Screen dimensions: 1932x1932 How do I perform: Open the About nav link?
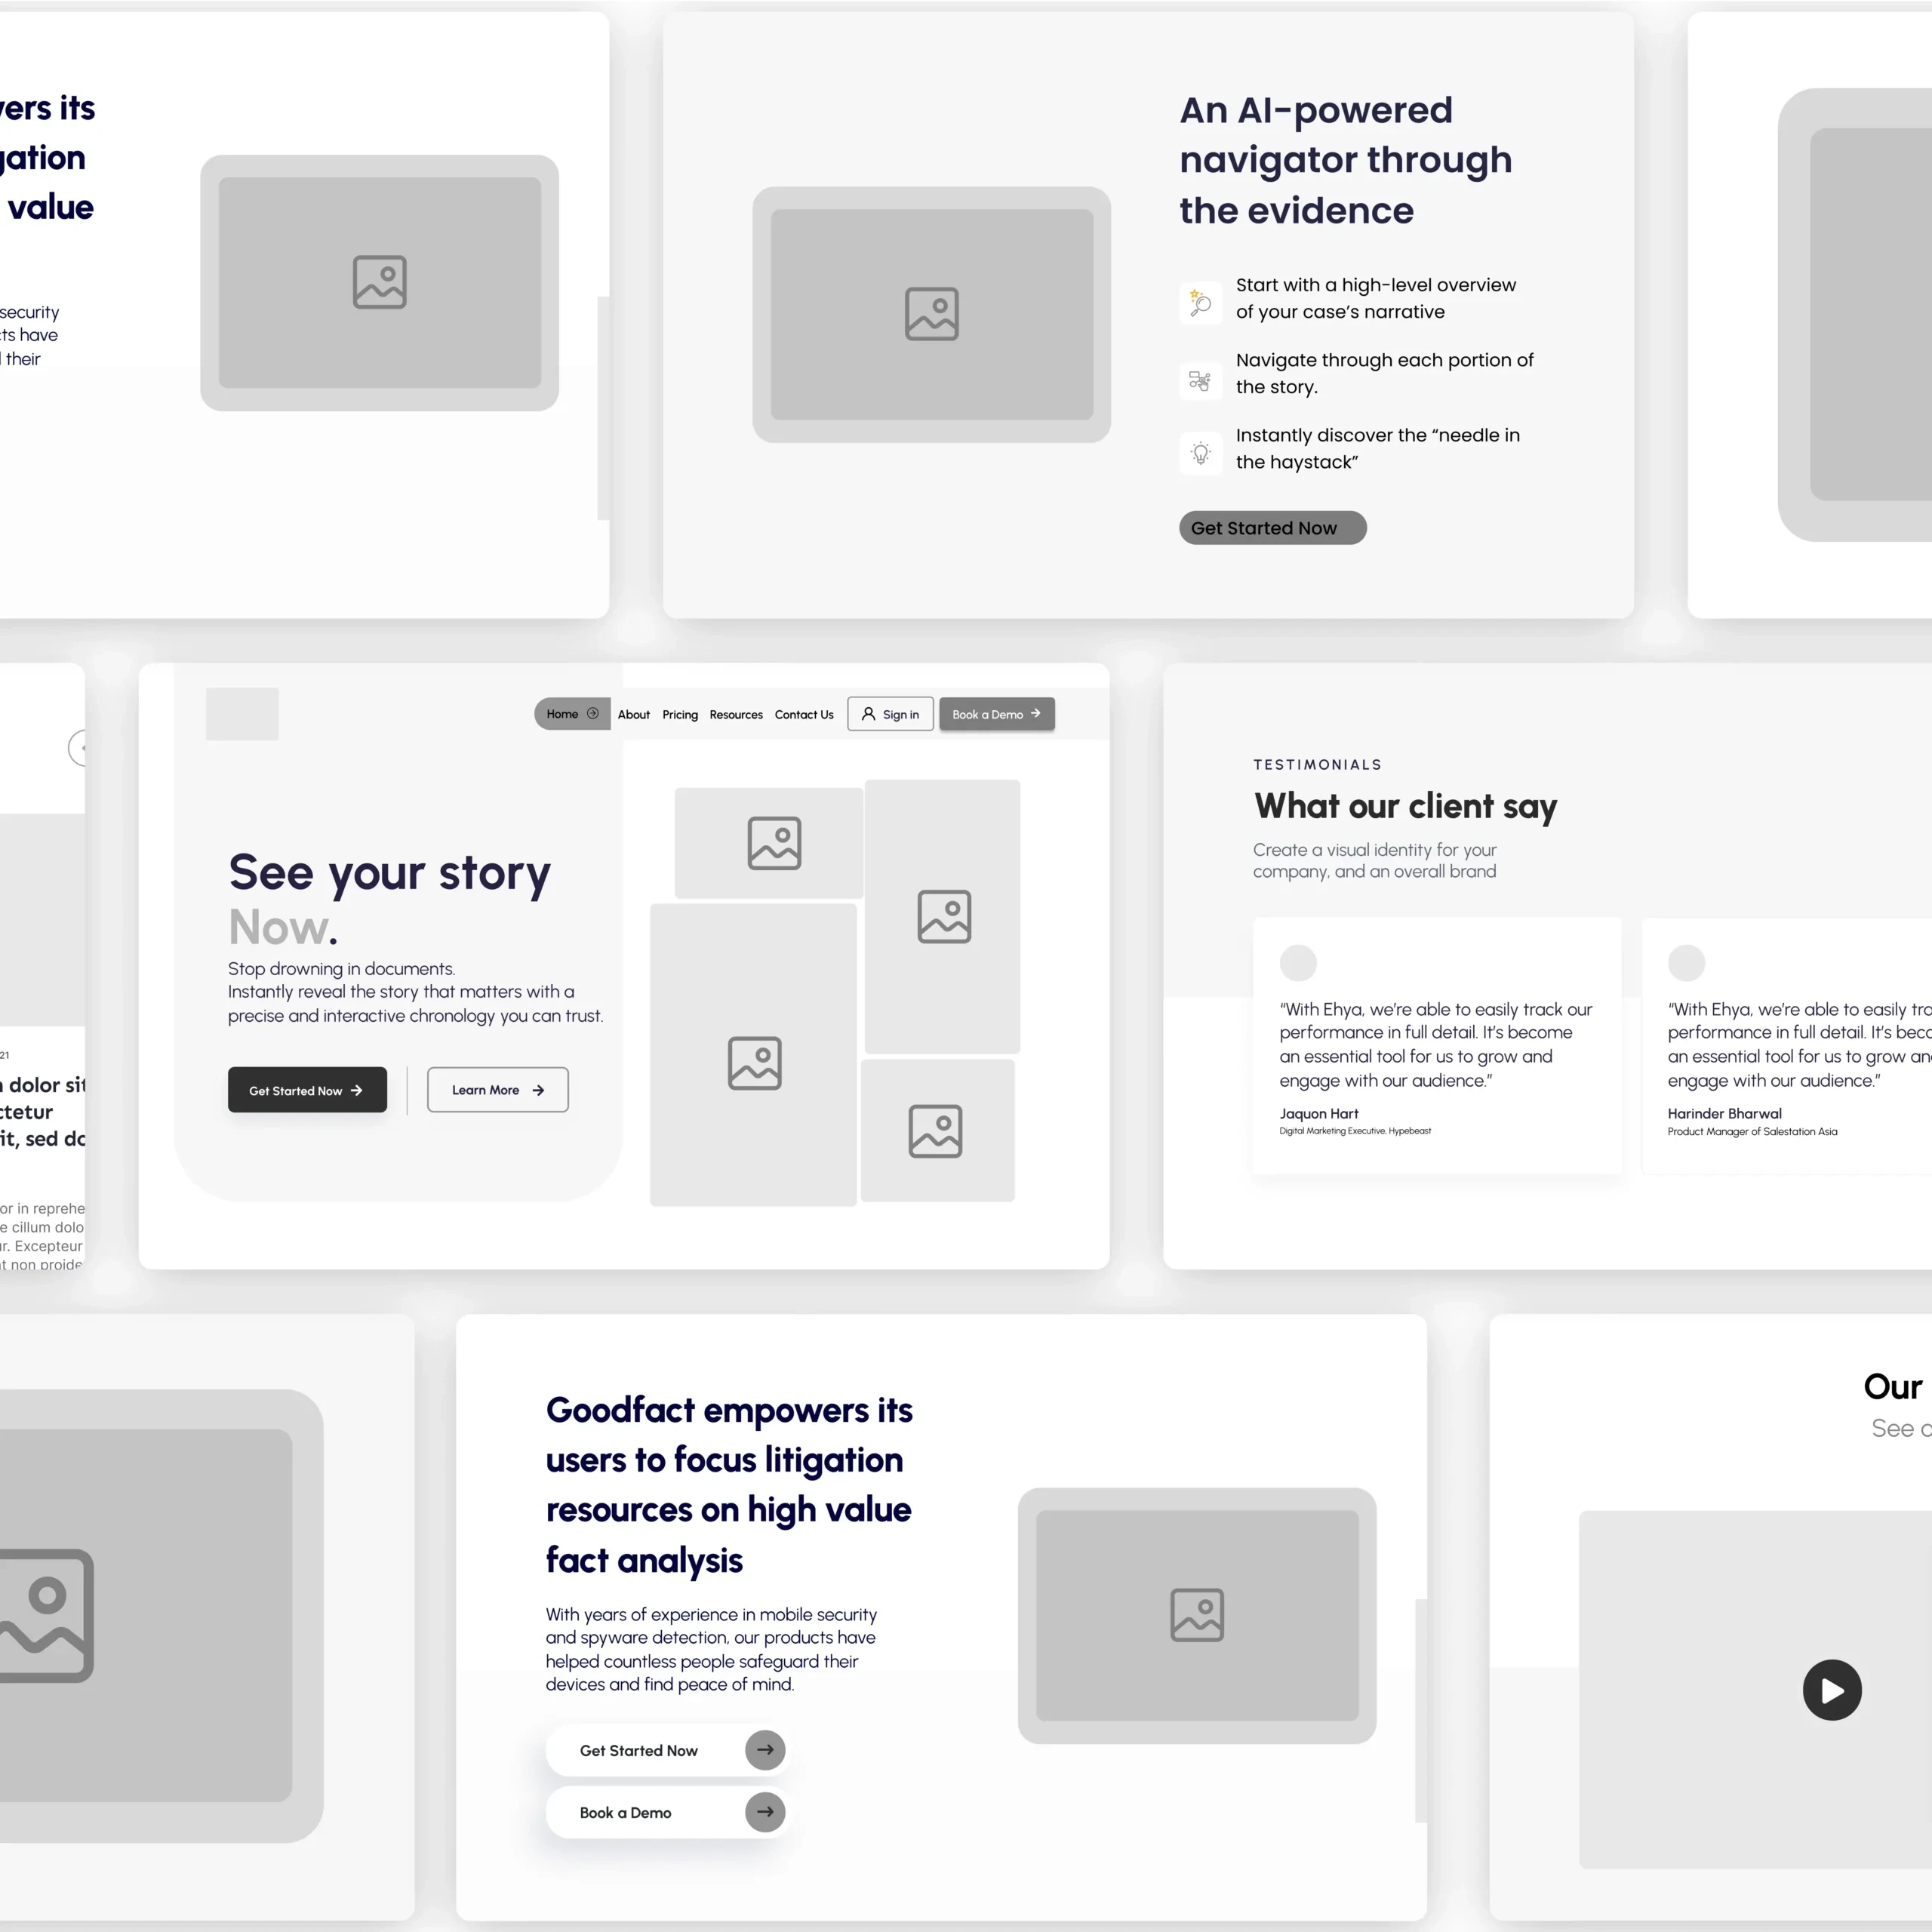(x=633, y=715)
